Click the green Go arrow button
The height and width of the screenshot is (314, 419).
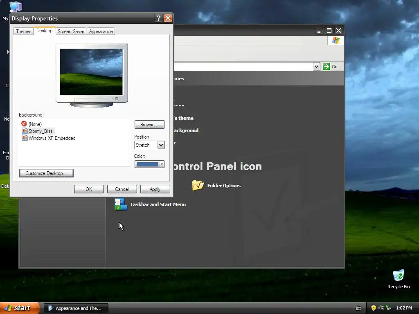[327, 67]
